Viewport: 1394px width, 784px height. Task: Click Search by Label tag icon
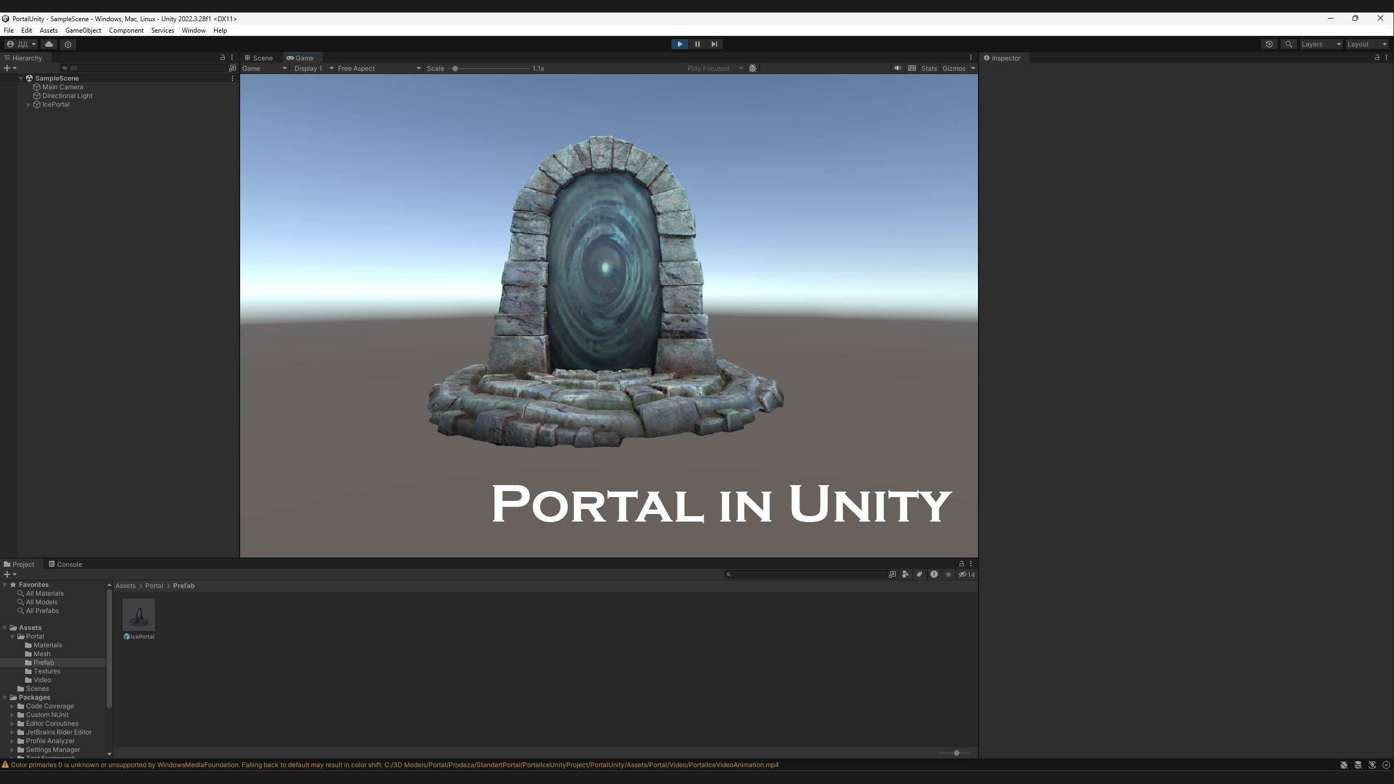coord(919,574)
